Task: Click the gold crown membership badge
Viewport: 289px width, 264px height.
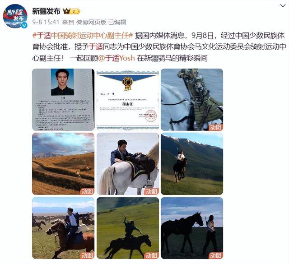Action: coord(71,11)
